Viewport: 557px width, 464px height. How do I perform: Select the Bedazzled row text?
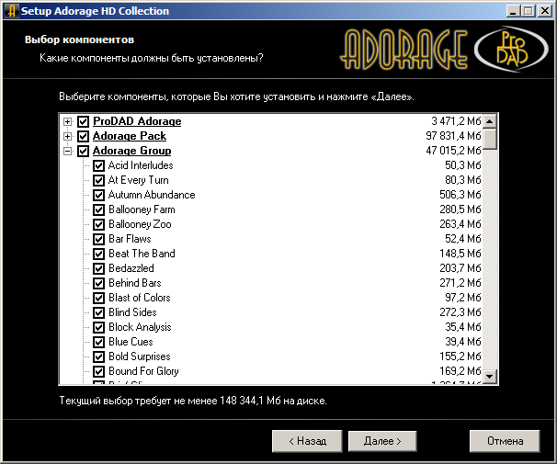click(x=131, y=268)
